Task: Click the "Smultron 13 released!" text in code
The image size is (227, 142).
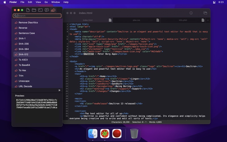Action: (123, 104)
